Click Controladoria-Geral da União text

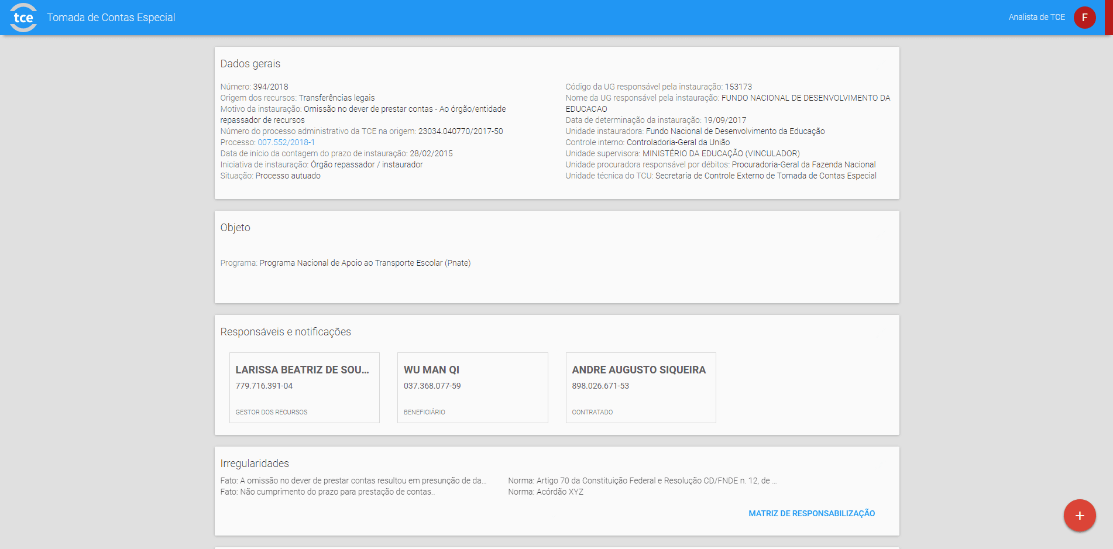coord(678,142)
